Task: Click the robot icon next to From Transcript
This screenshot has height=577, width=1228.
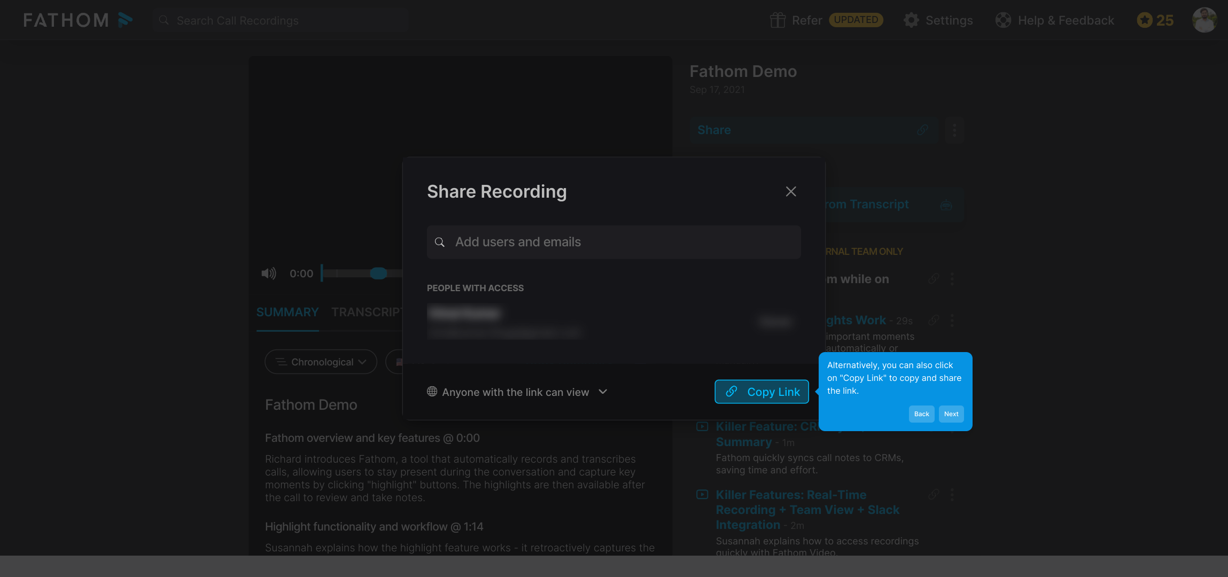Action: click(x=946, y=205)
